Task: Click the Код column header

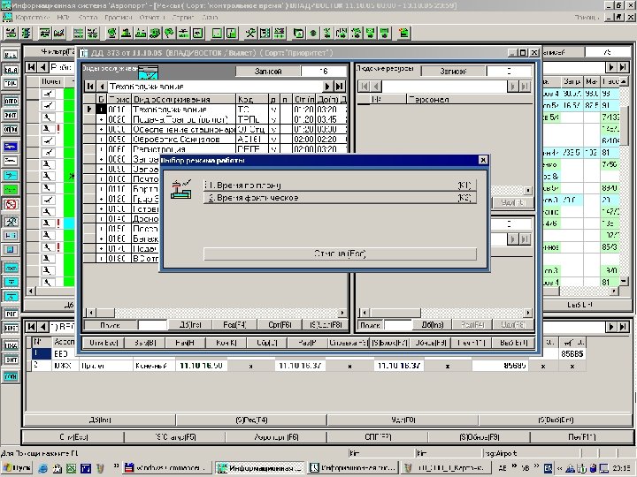Action: 252,99
